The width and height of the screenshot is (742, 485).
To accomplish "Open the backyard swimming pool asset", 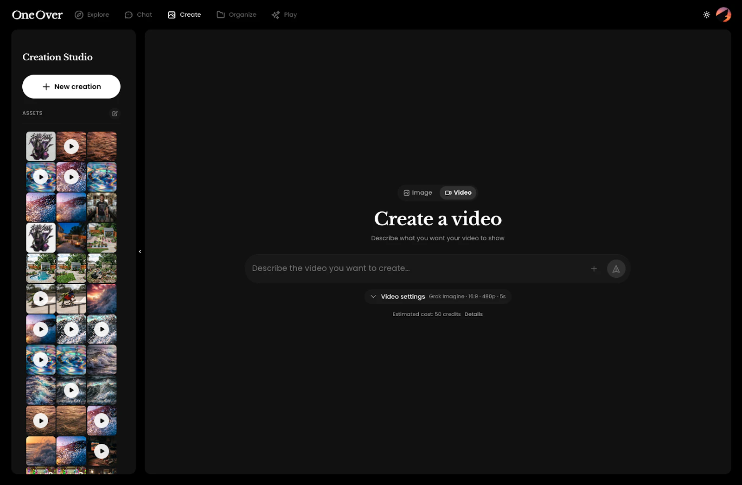I will point(41,268).
